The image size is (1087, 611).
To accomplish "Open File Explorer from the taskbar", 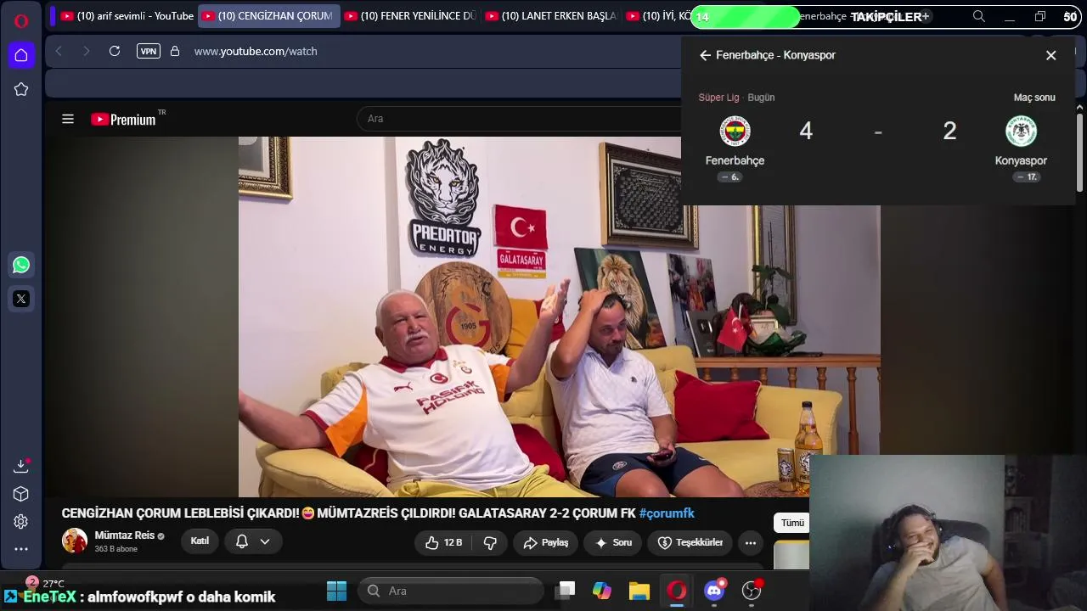I will 639,591.
